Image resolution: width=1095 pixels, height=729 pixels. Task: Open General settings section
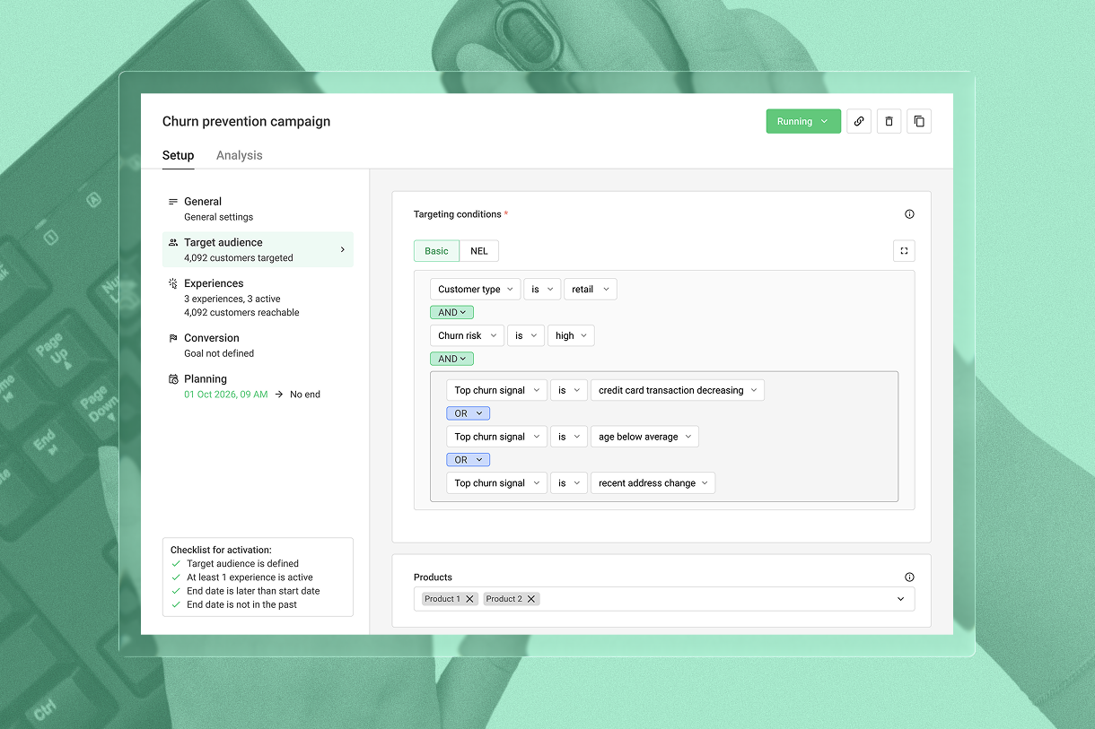[258, 209]
